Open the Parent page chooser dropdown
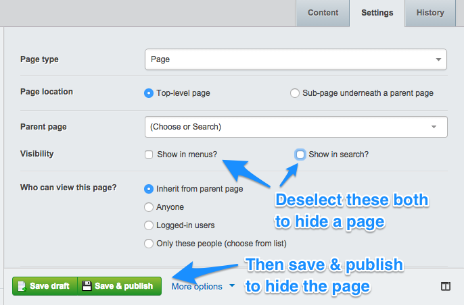Viewport: 464px width, 305px height. [x=296, y=127]
